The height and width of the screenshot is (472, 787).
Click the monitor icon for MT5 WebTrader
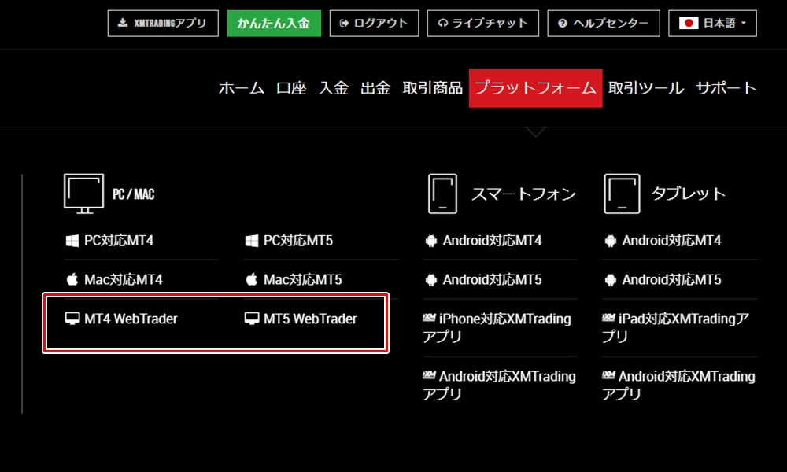click(251, 319)
